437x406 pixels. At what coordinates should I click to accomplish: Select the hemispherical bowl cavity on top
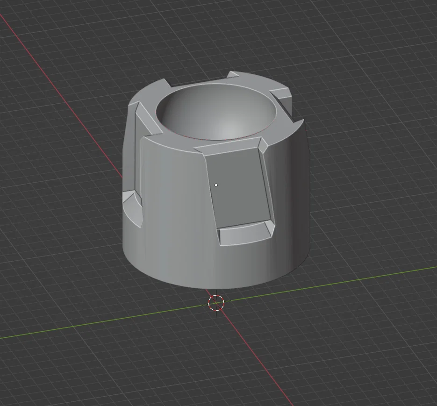coord(217,112)
